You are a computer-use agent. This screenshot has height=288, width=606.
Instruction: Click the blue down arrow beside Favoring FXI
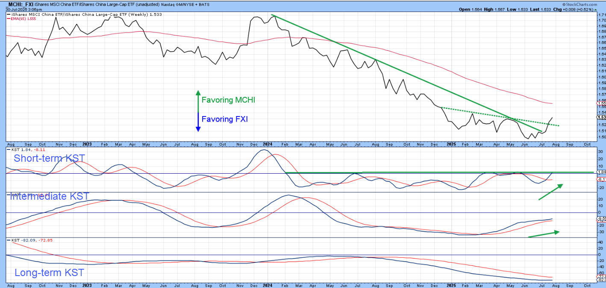[x=198, y=122]
